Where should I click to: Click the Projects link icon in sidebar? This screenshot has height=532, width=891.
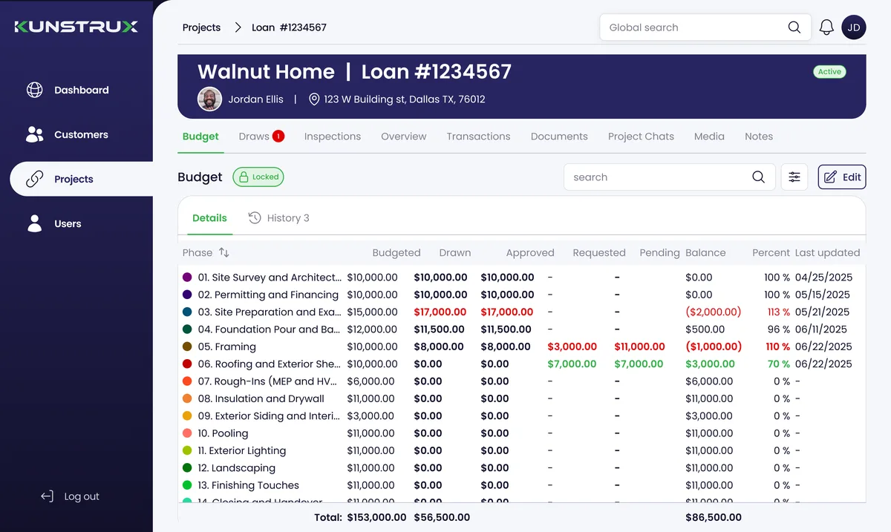click(35, 179)
